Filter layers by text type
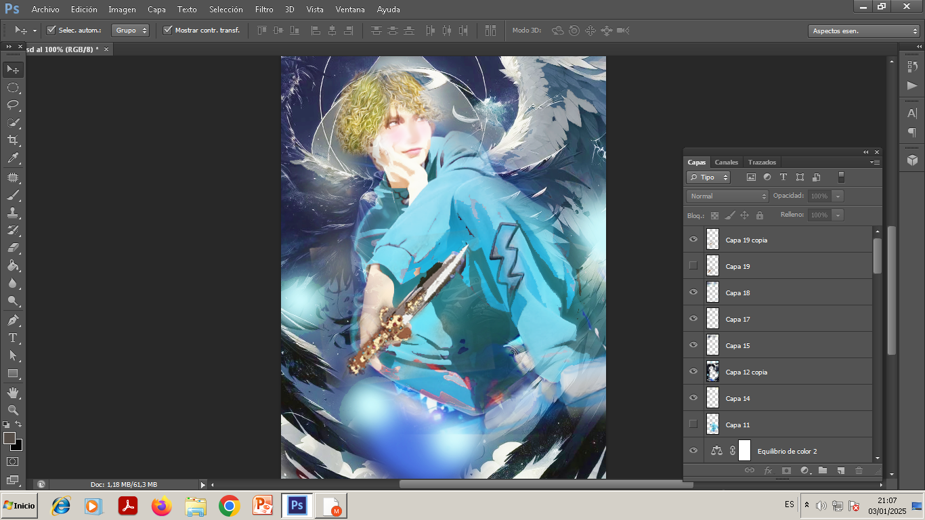Viewport: 925px width, 520px height. [783, 177]
